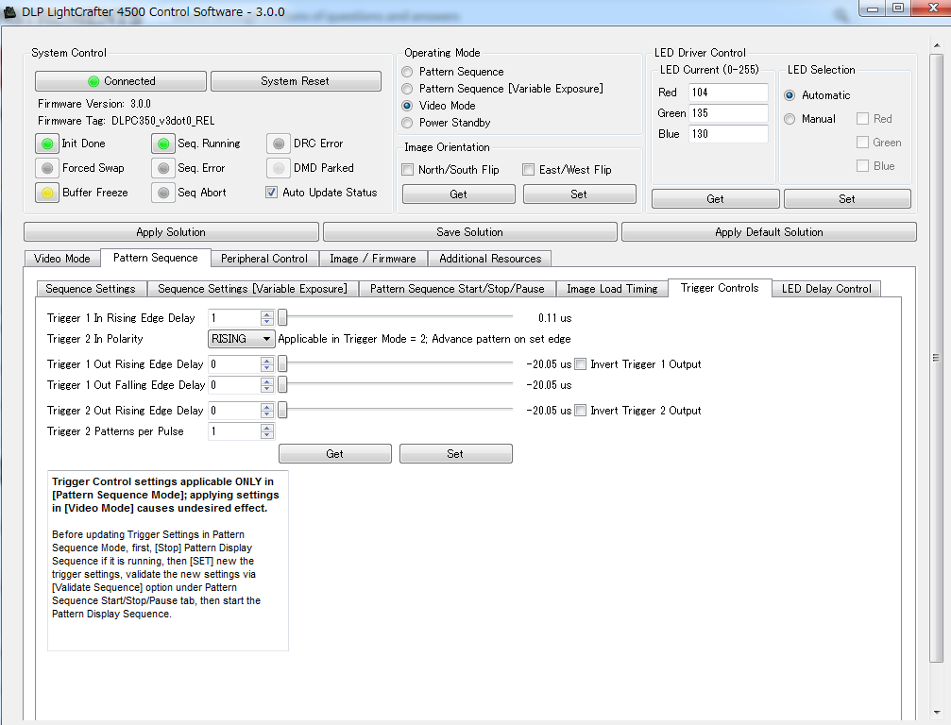Select Manual LED selection

click(790, 119)
